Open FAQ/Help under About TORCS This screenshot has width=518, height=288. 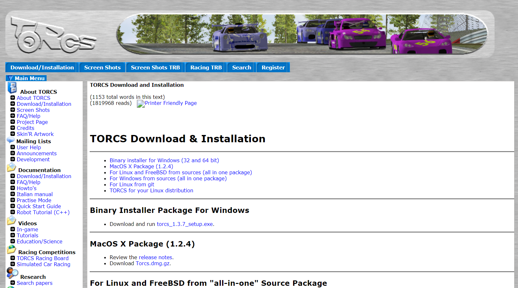(29, 116)
